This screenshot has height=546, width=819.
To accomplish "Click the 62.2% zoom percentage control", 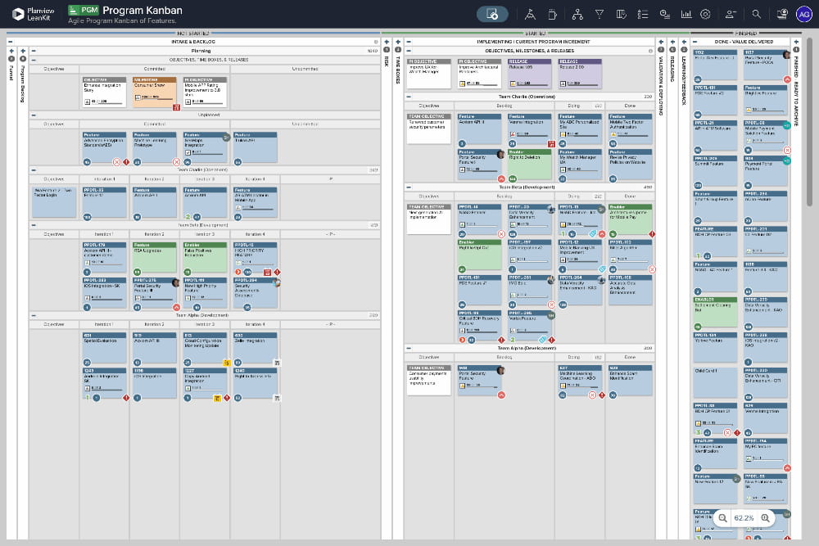I will tap(744, 517).
